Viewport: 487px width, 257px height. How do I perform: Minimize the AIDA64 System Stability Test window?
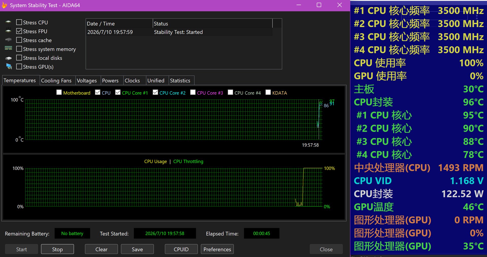coord(299,5)
